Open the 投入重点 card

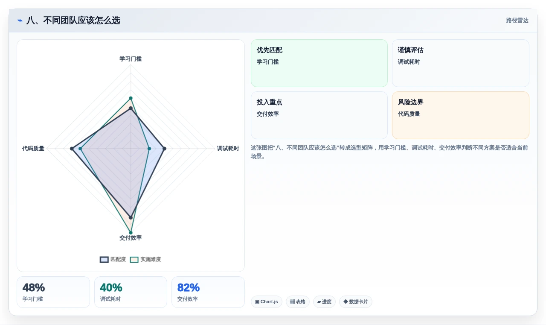319,115
